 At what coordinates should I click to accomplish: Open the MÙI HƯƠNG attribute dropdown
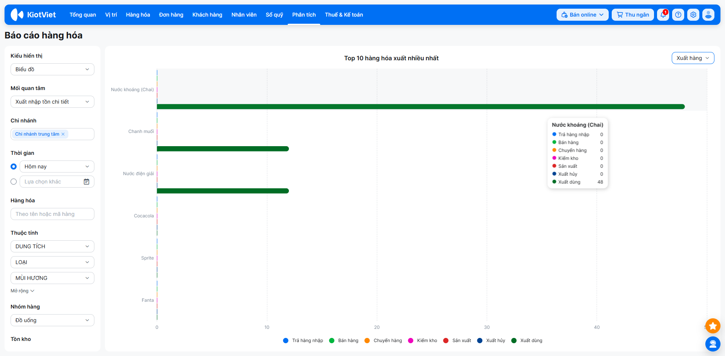pyautogui.click(x=52, y=278)
